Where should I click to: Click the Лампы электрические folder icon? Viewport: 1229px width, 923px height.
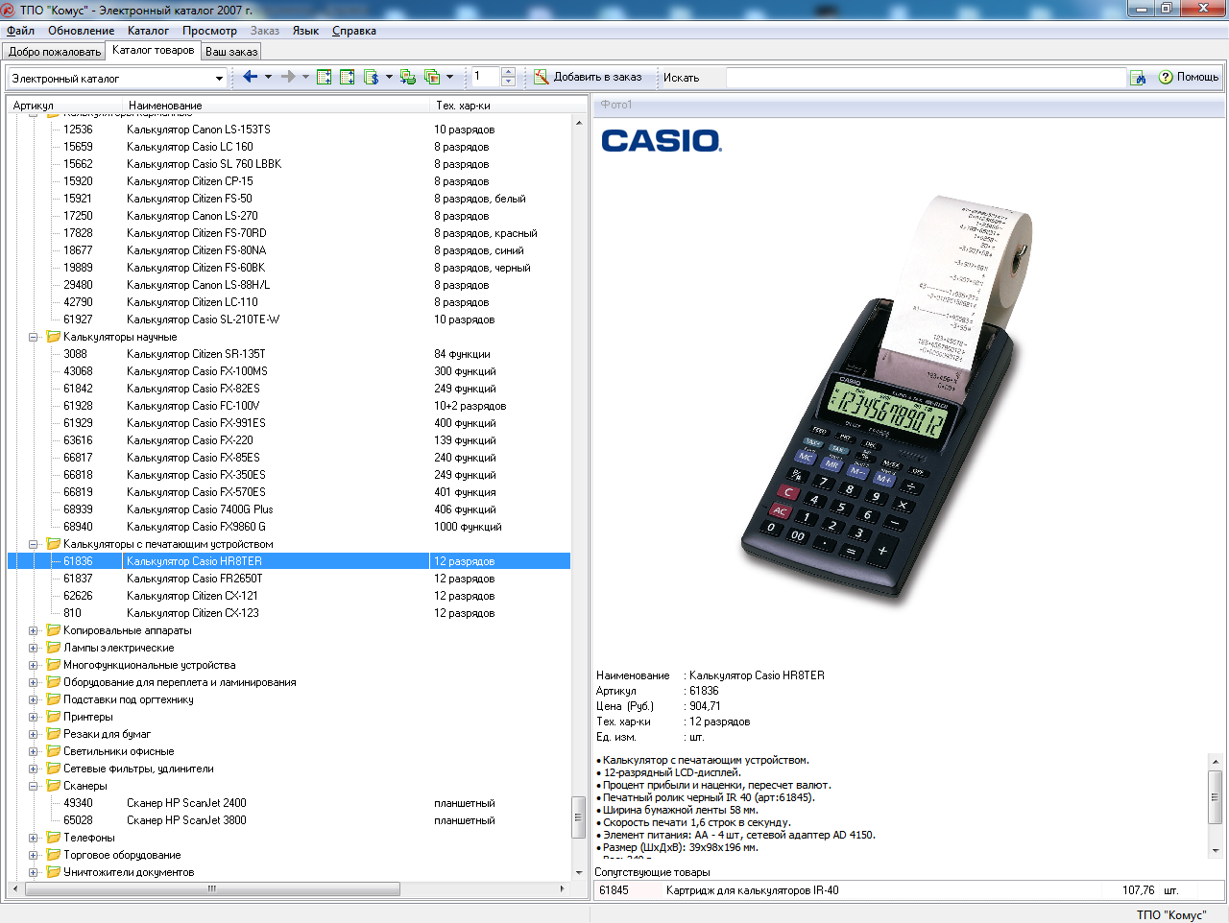[x=54, y=648]
